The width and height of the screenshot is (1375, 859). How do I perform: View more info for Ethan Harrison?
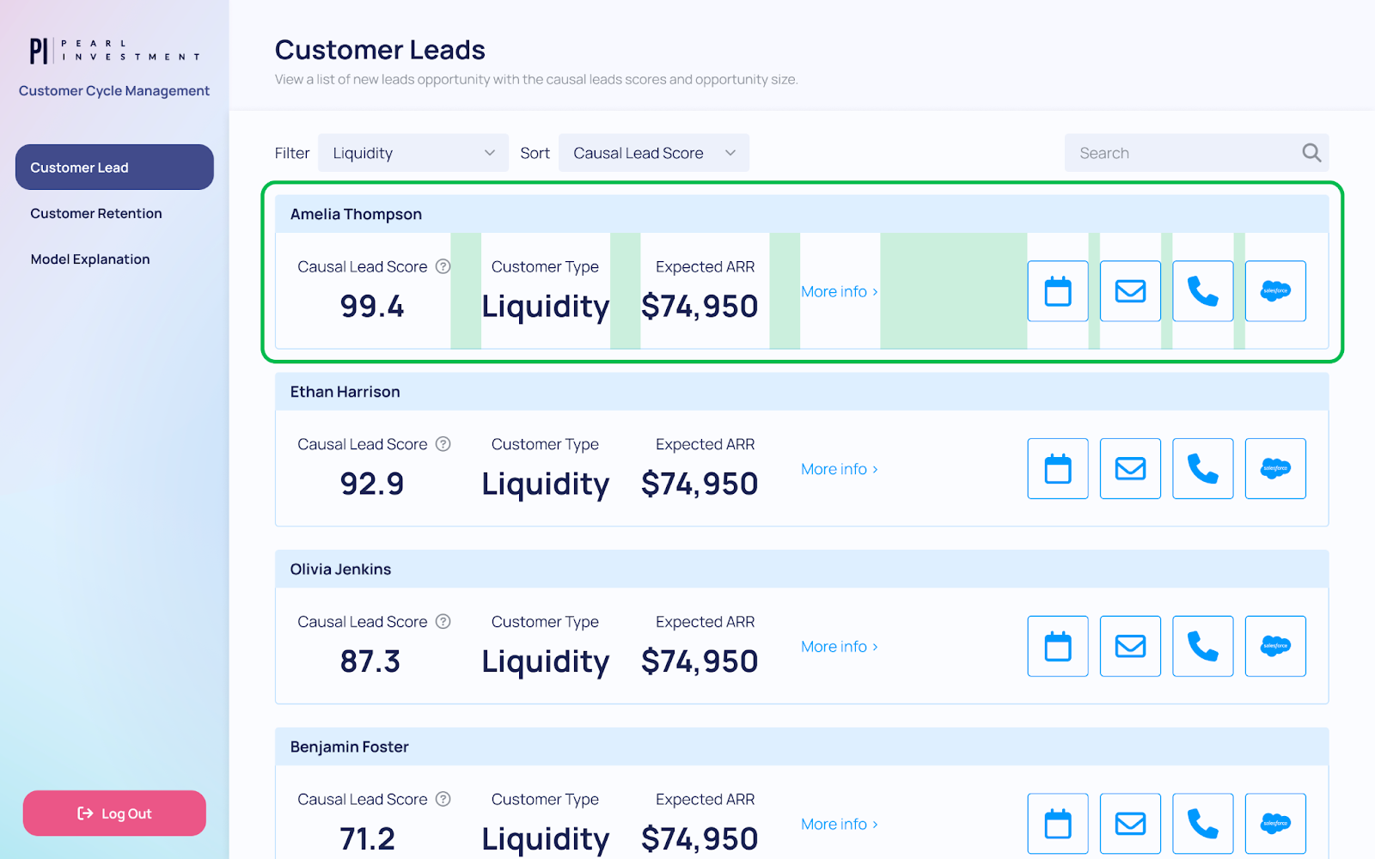tap(840, 469)
